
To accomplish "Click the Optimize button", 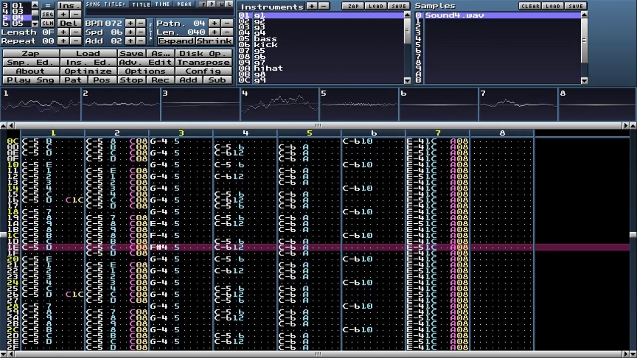I will point(88,71).
